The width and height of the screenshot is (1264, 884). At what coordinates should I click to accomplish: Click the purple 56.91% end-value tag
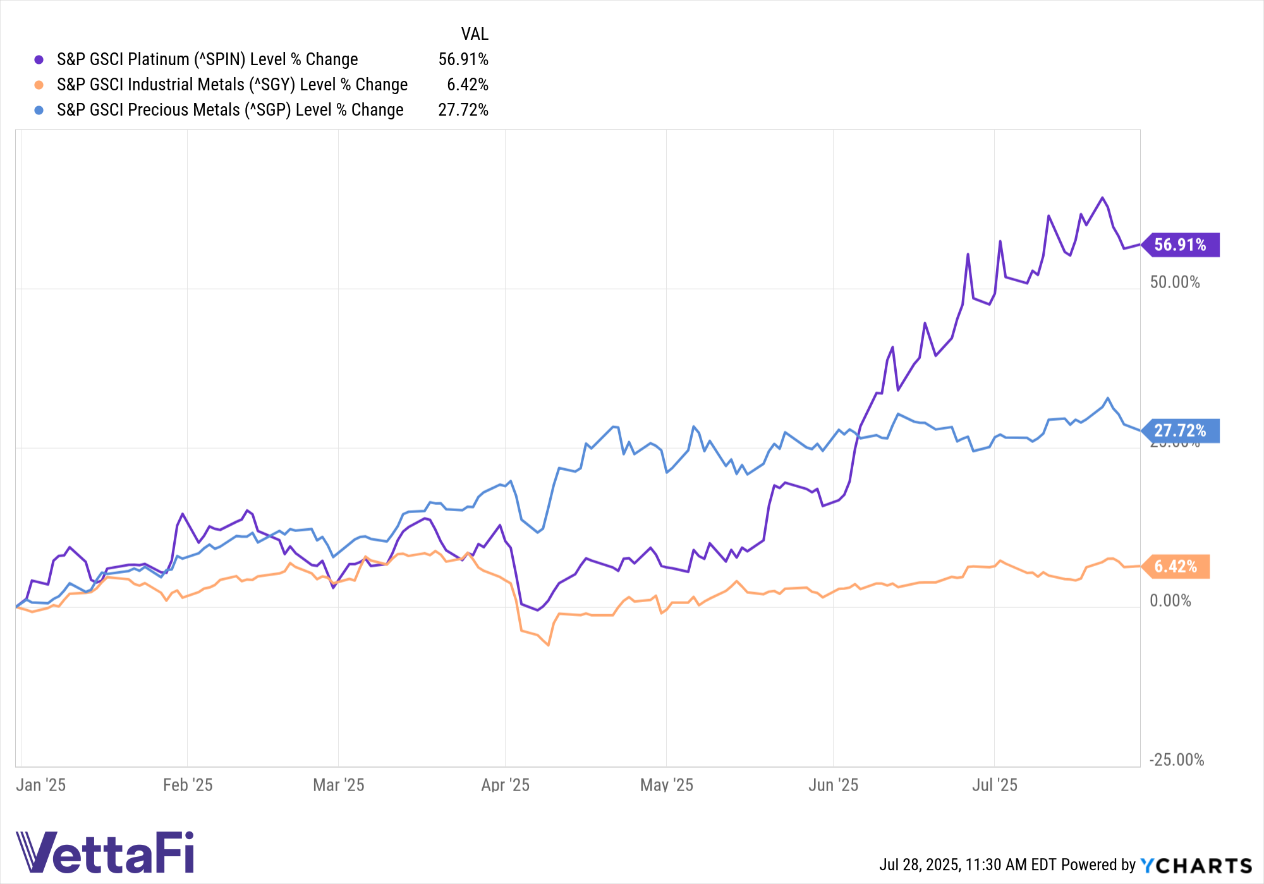click(1180, 245)
